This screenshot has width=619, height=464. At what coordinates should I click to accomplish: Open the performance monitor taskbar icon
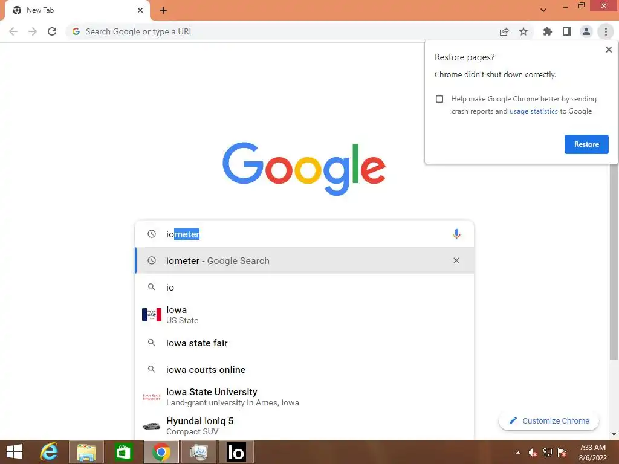[x=198, y=452]
